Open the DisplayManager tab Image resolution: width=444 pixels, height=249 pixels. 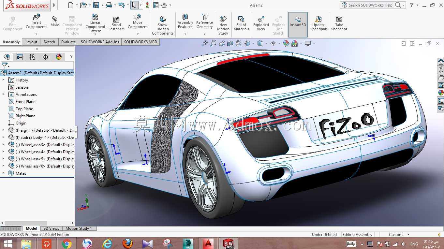coord(59,57)
